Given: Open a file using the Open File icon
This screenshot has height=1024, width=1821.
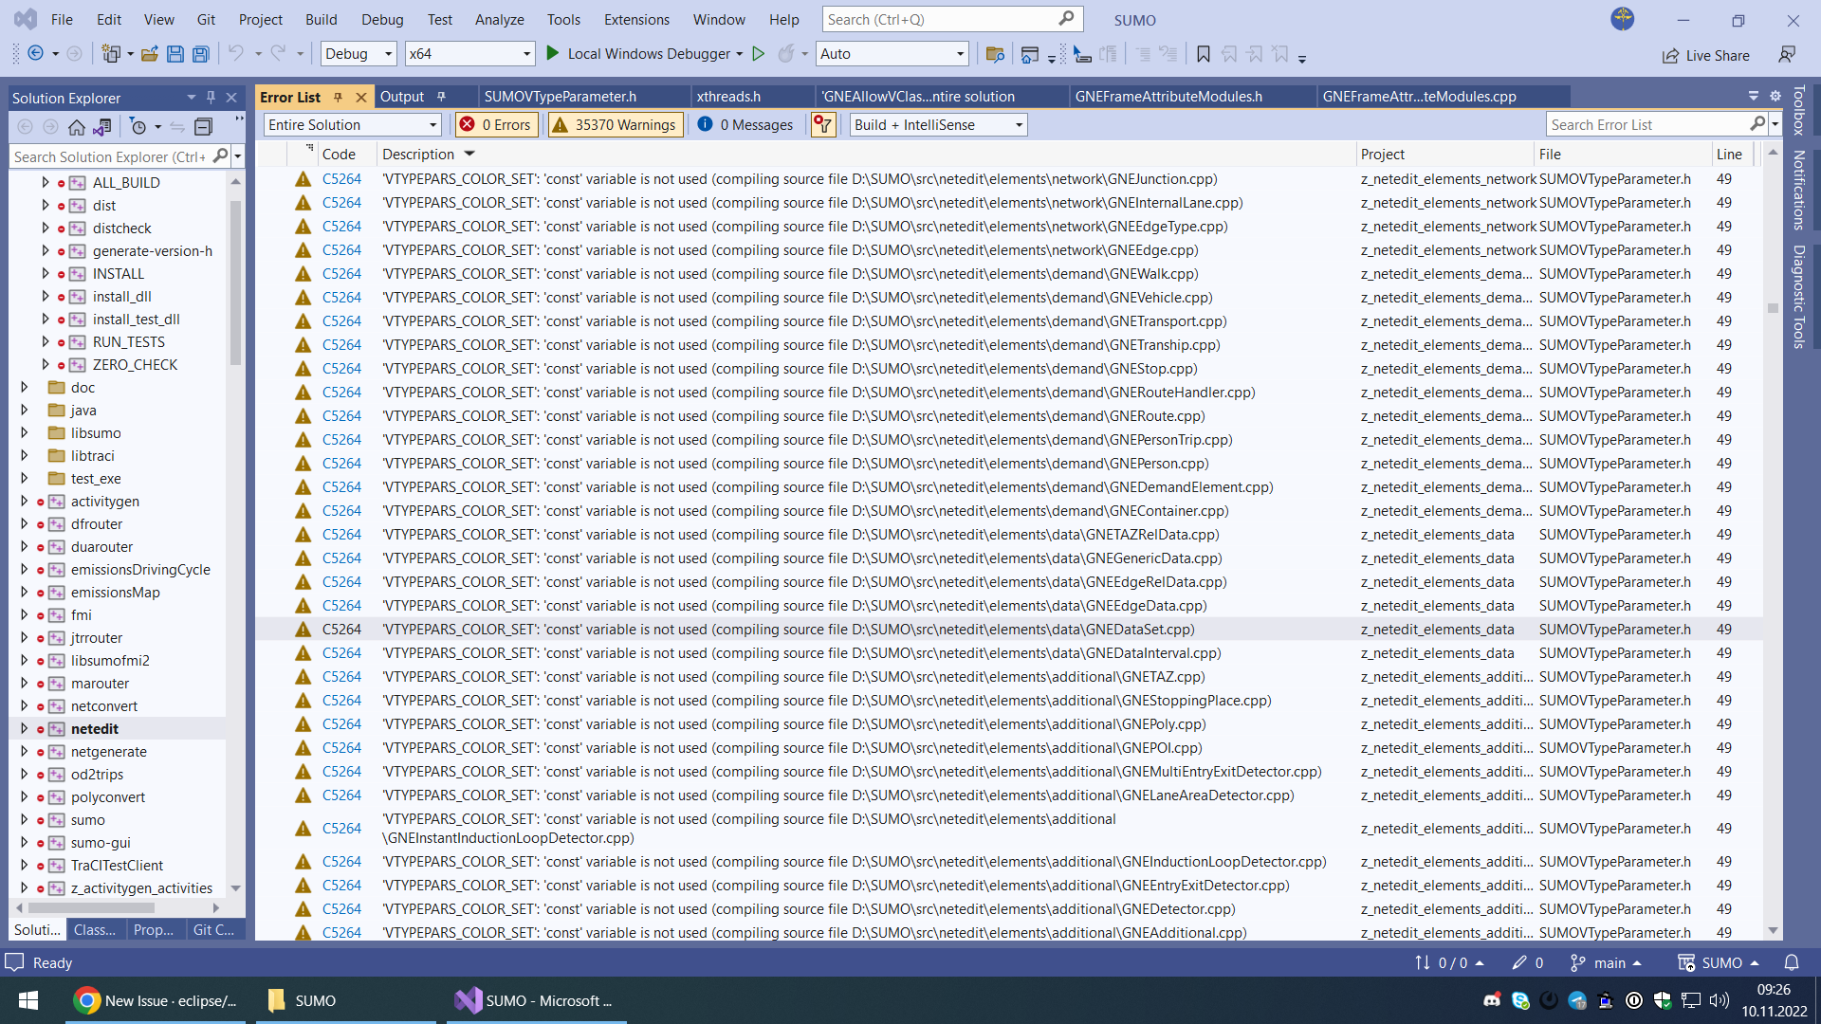Looking at the screenshot, I should coord(149,54).
